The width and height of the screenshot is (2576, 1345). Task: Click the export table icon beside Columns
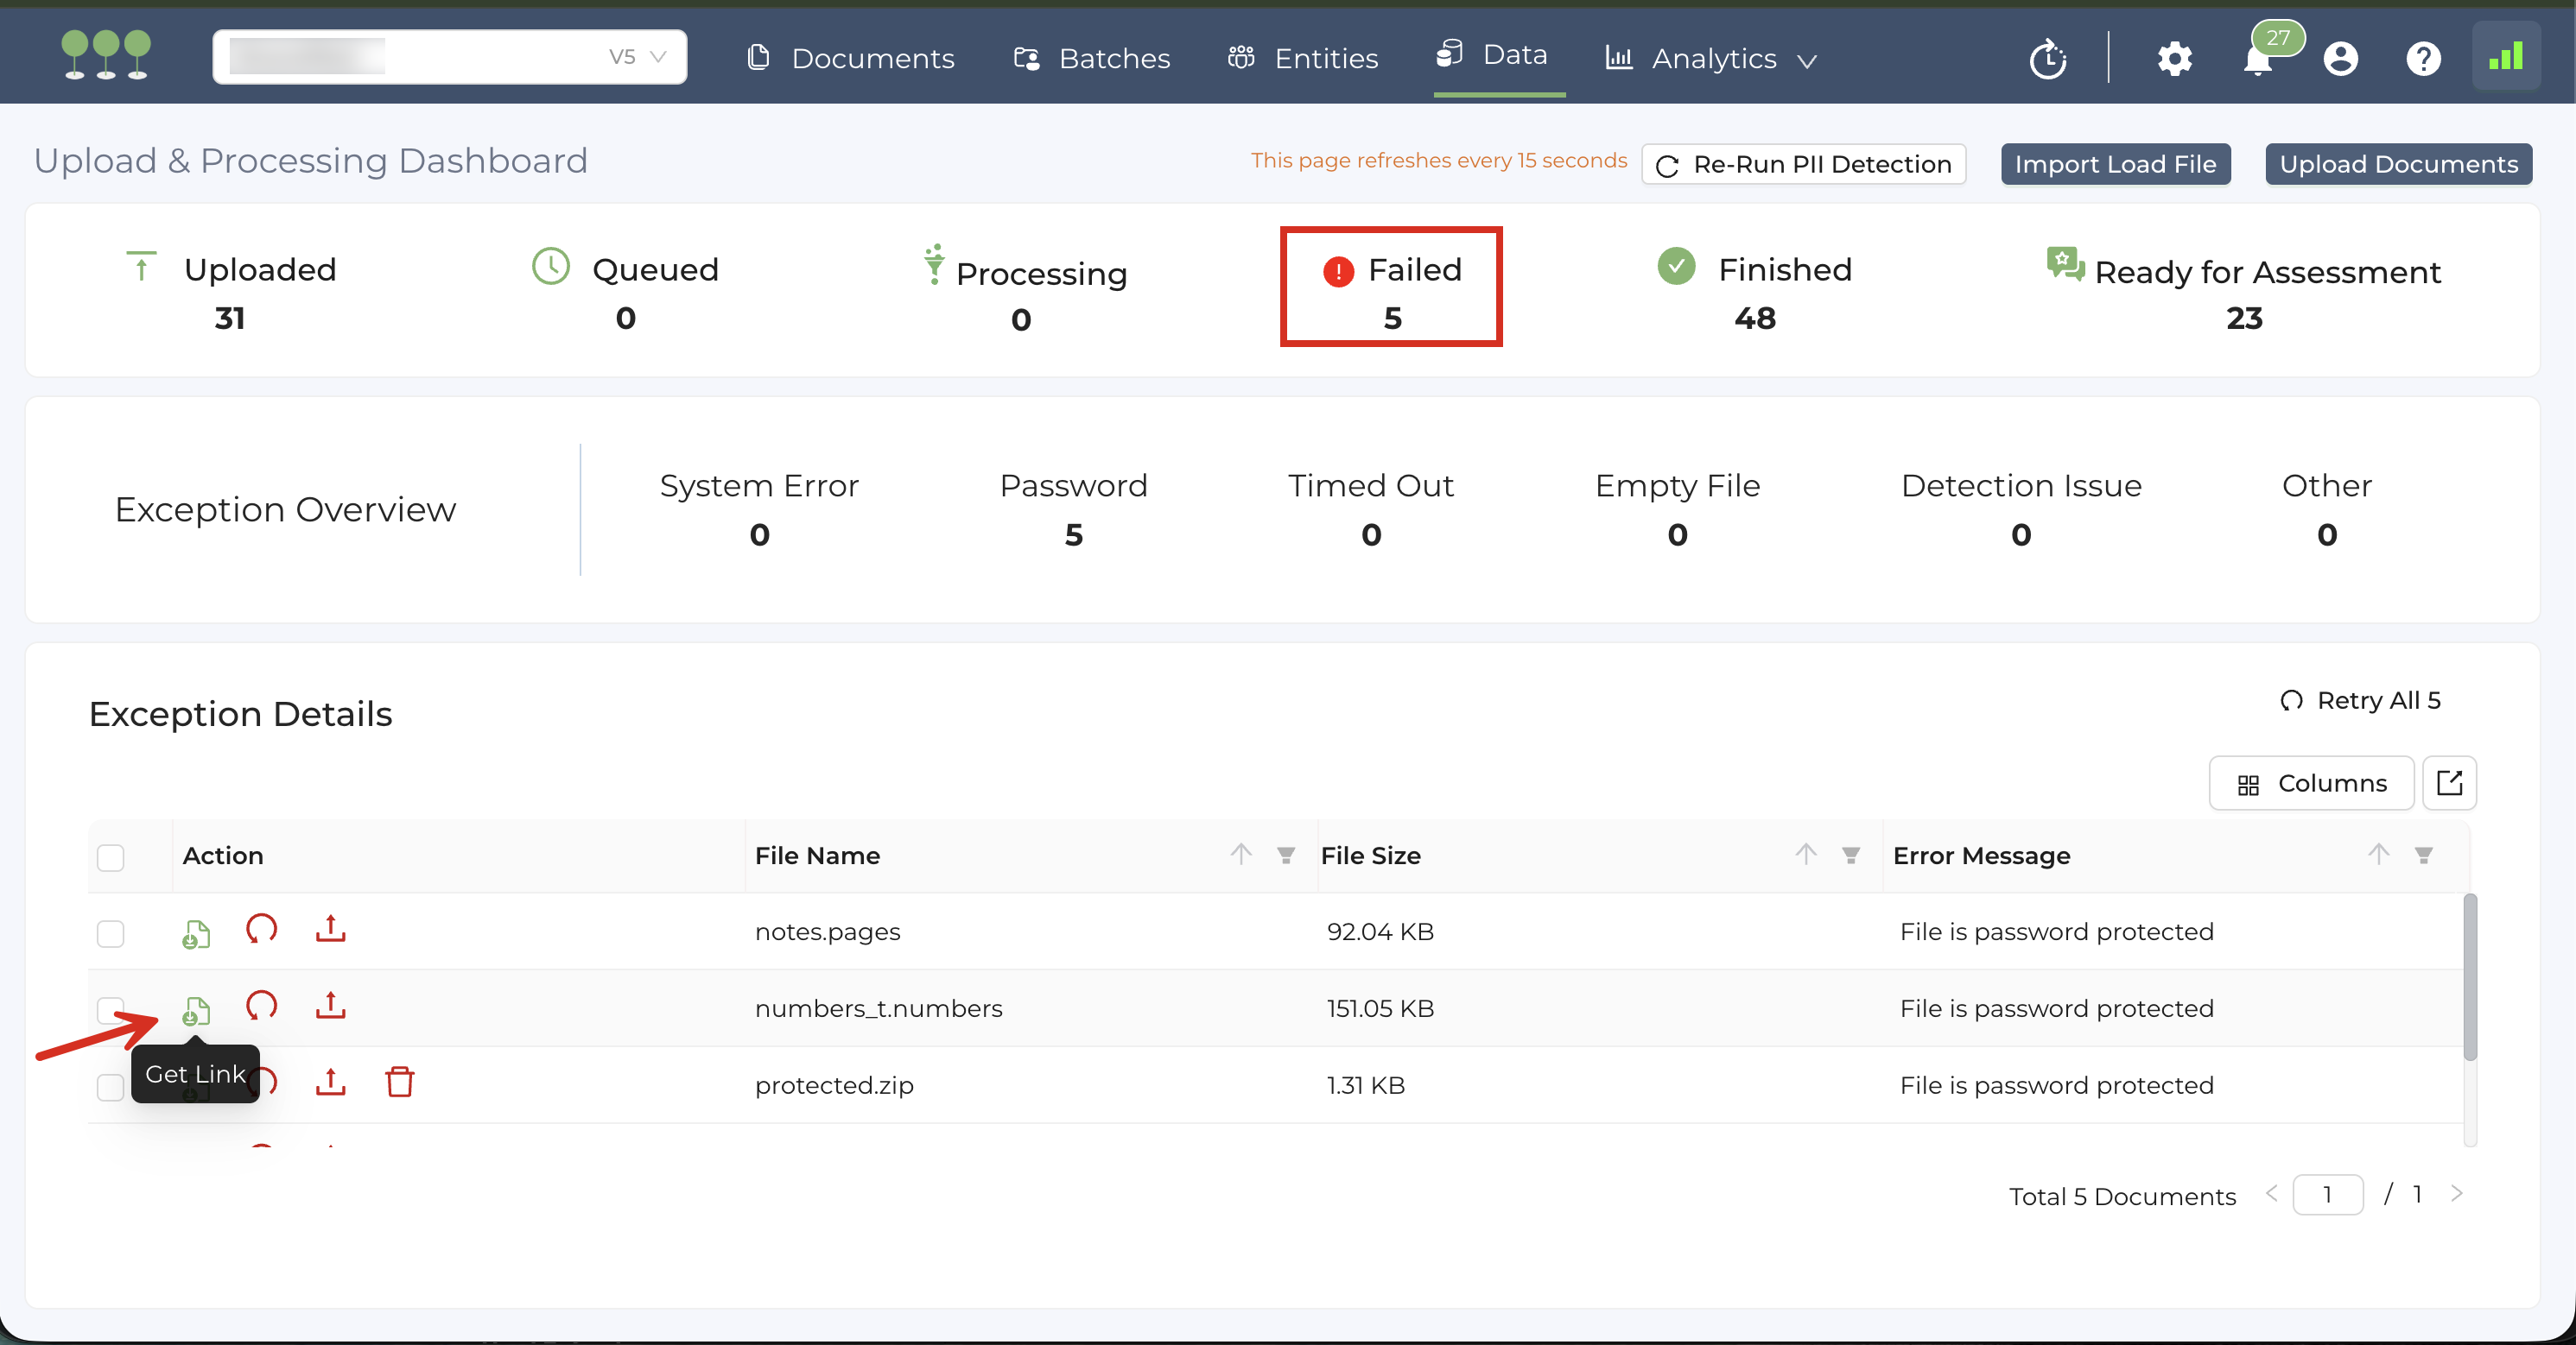(x=2449, y=783)
